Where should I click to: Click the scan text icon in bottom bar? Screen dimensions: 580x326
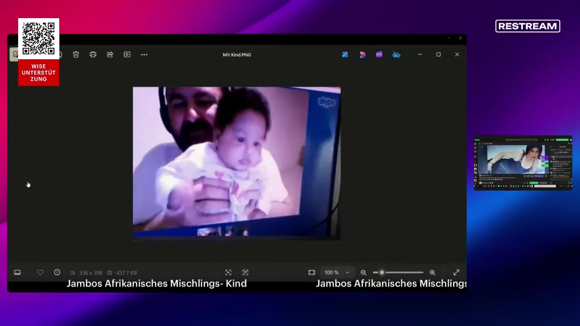click(245, 272)
